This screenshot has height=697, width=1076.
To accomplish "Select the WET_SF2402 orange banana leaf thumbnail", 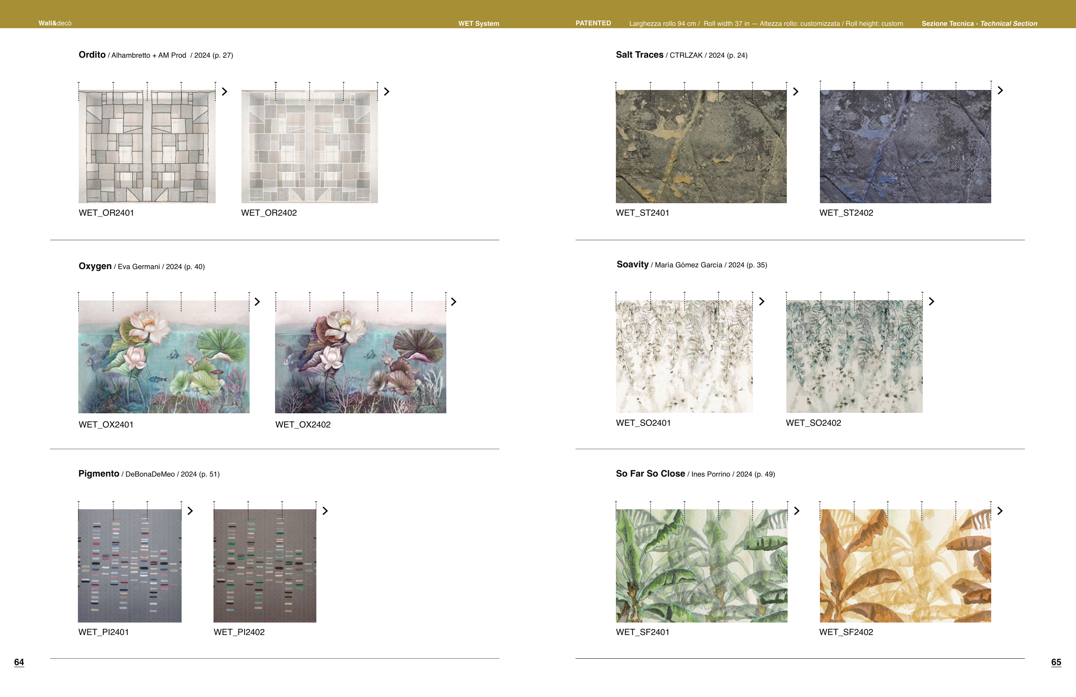I will 905,565.
